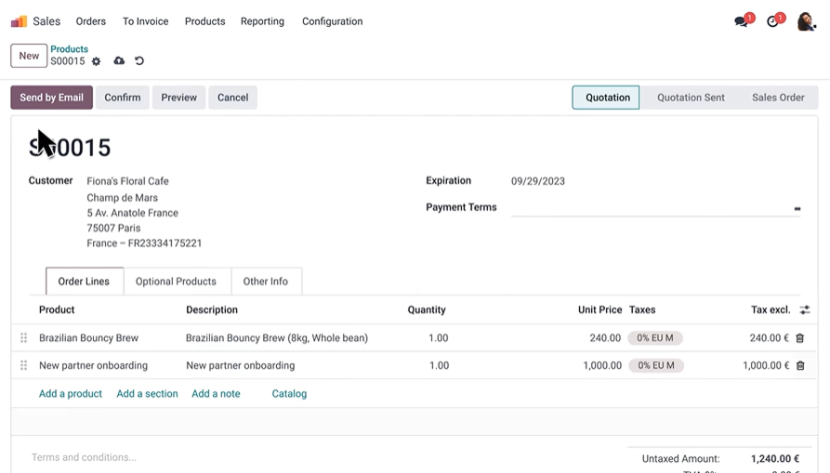
Task: Switch to the Optional Products tab
Action: [176, 282]
